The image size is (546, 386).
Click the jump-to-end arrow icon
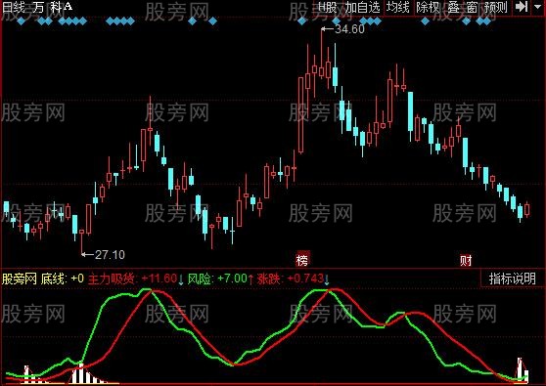pyautogui.click(x=521, y=7)
